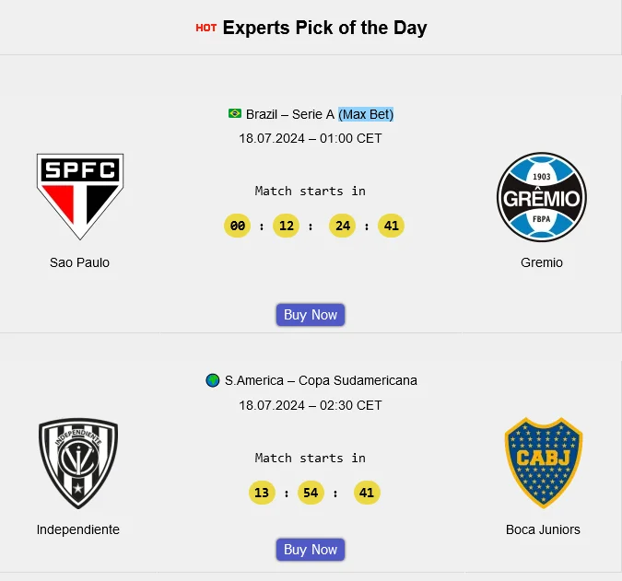The height and width of the screenshot is (581, 622).
Task: Click the Sao Paulo team name
Action: tap(79, 262)
